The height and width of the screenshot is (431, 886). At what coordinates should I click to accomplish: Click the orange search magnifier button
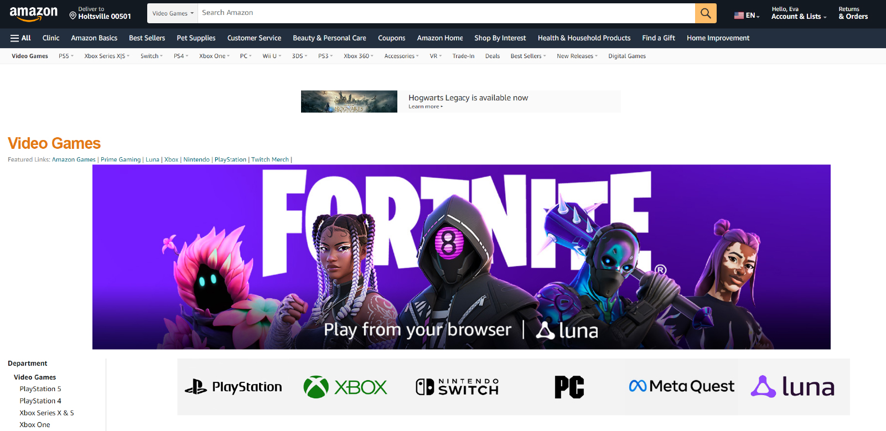pos(706,13)
